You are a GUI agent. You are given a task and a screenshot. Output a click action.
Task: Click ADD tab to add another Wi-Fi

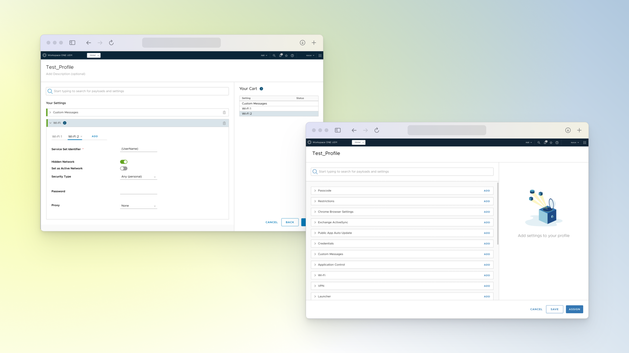[95, 136]
